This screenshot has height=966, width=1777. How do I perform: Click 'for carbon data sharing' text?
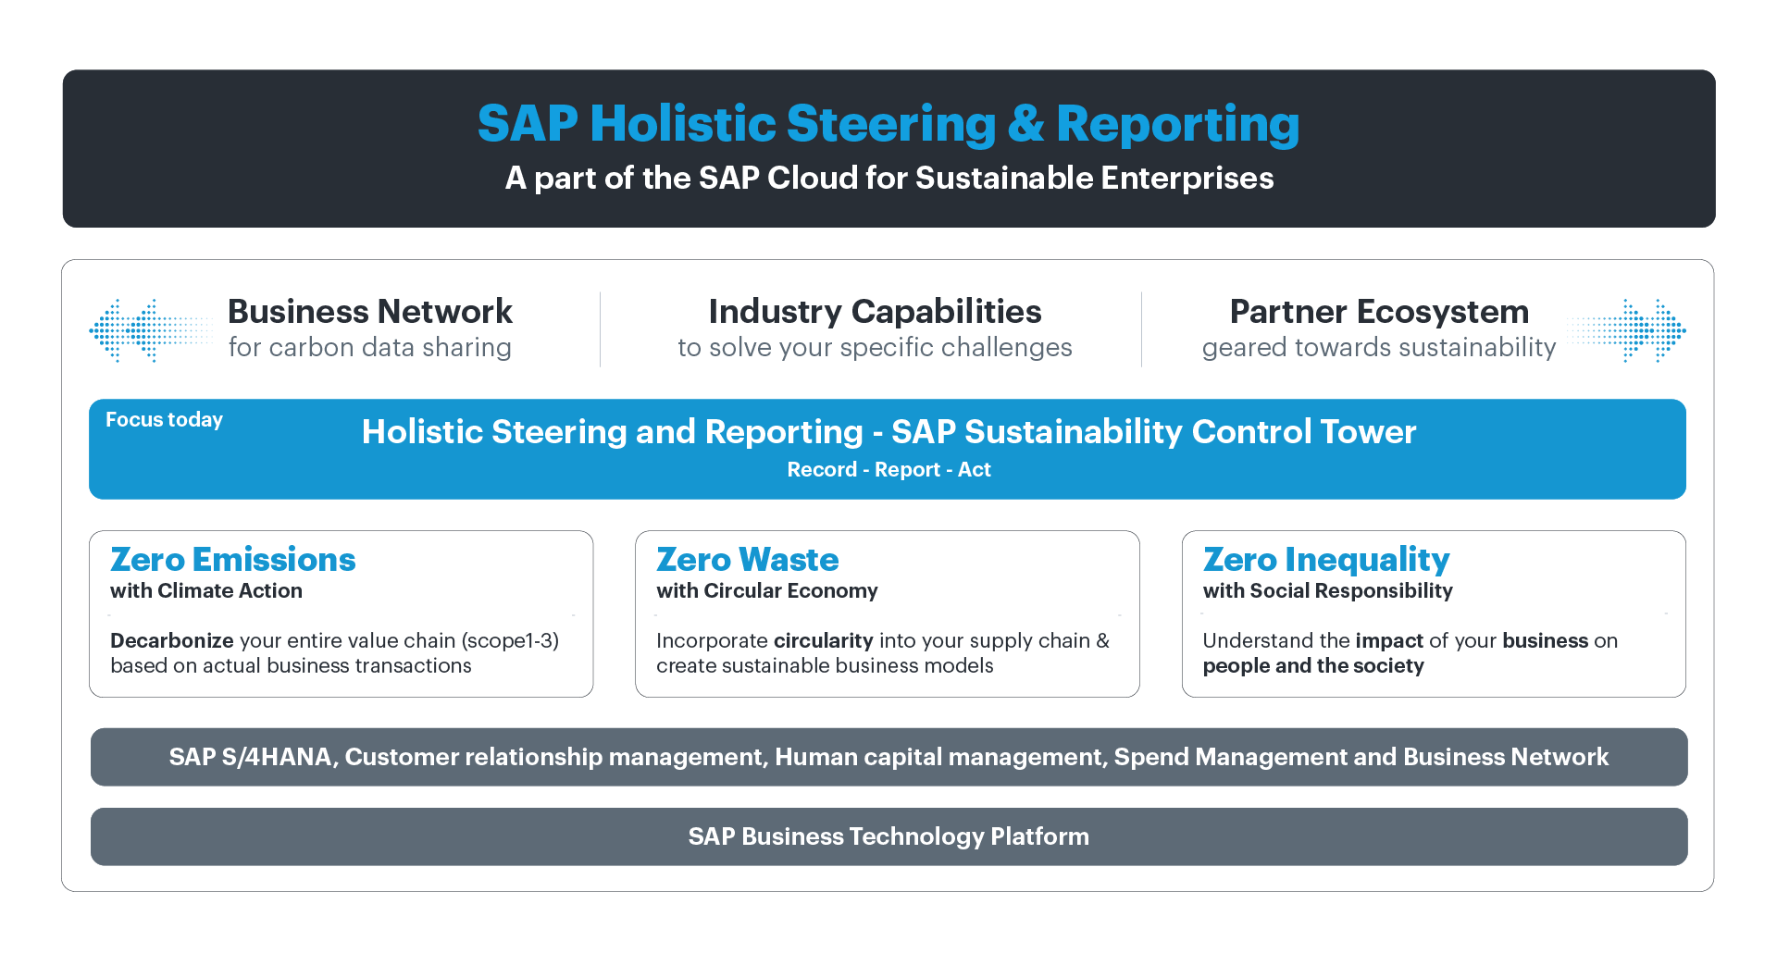pyautogui.click(x=369, y=348)
